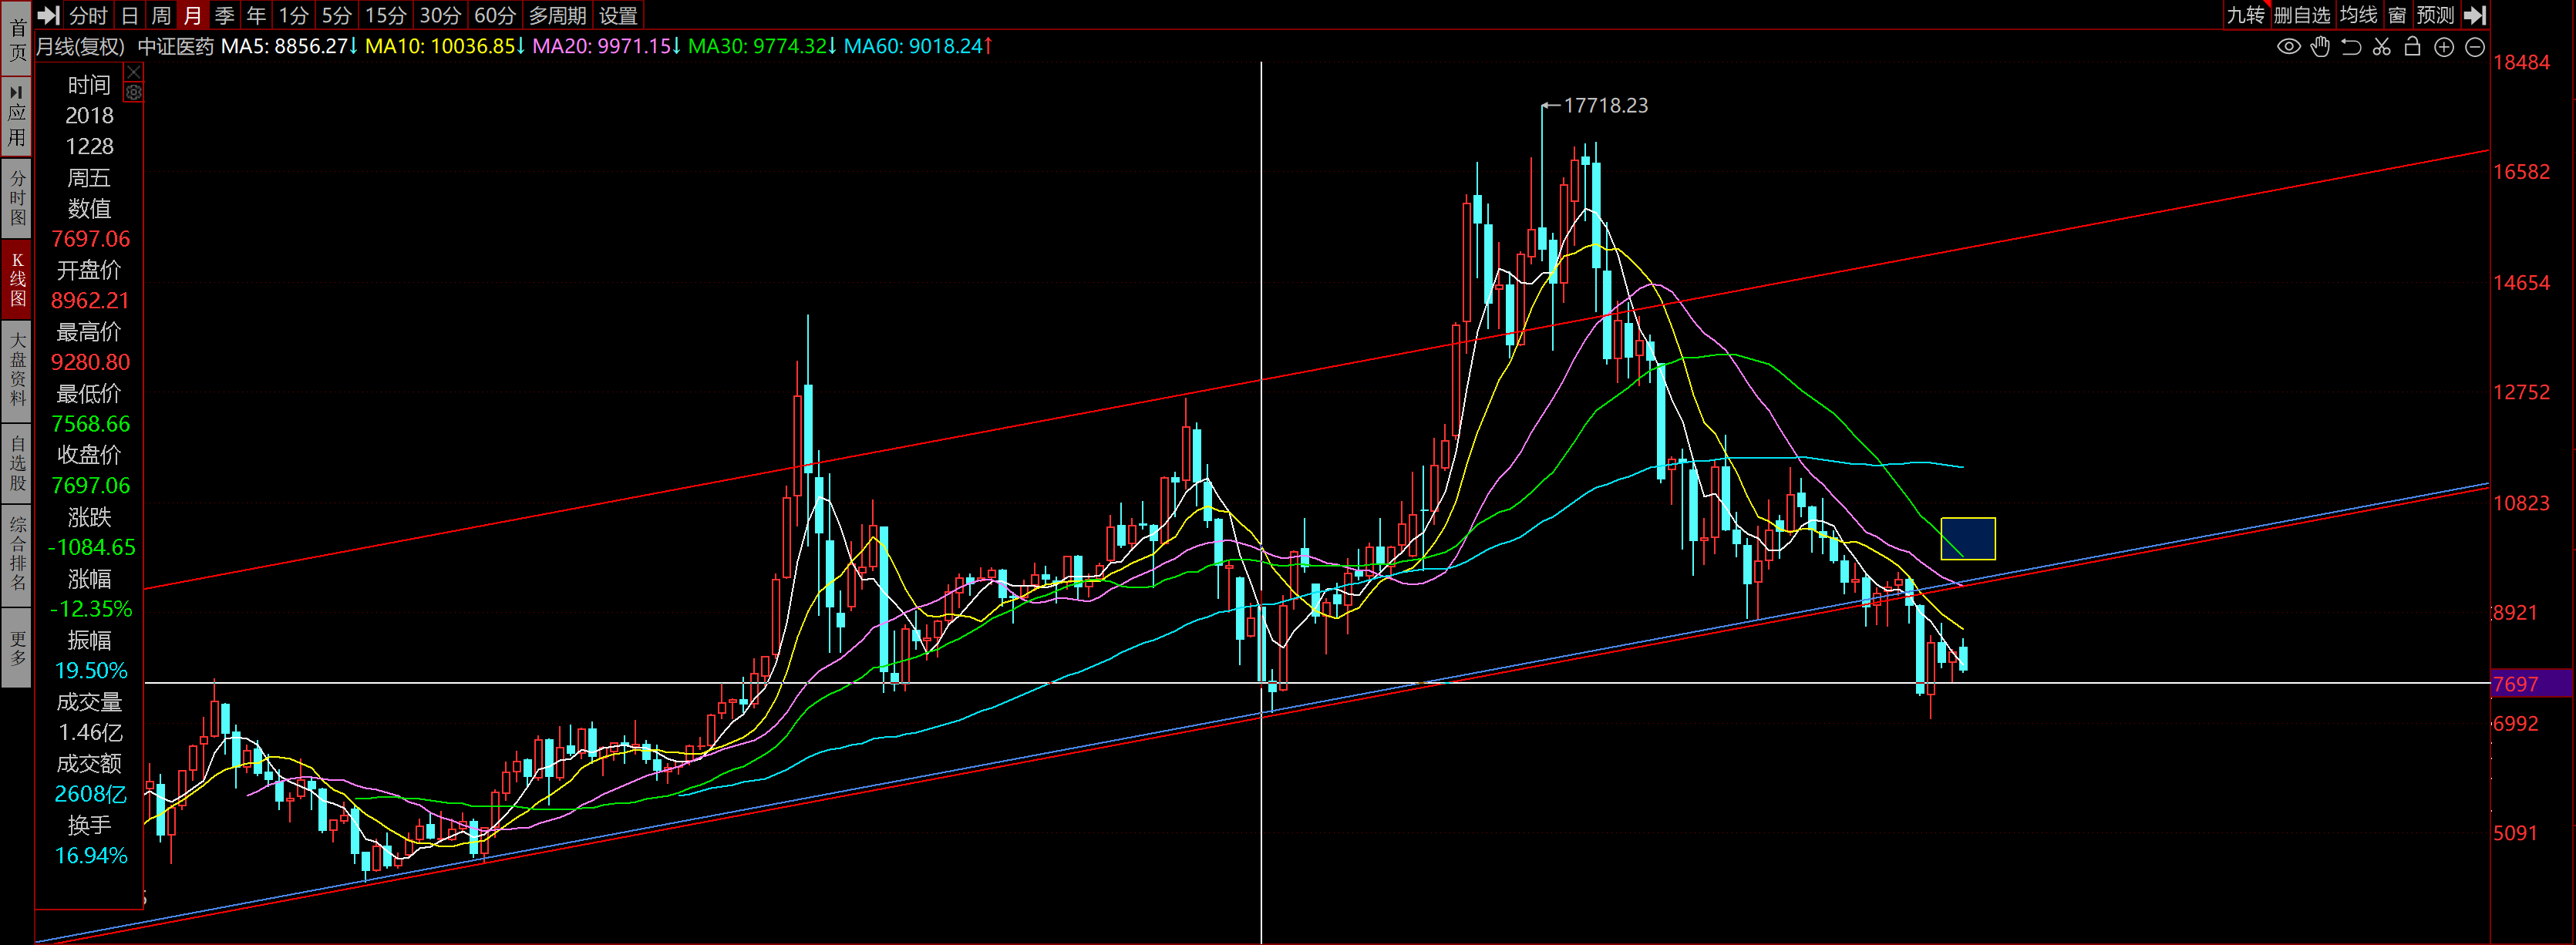Zoom out with minus circle icon

pyautogui.click(x=2475, y=47)
